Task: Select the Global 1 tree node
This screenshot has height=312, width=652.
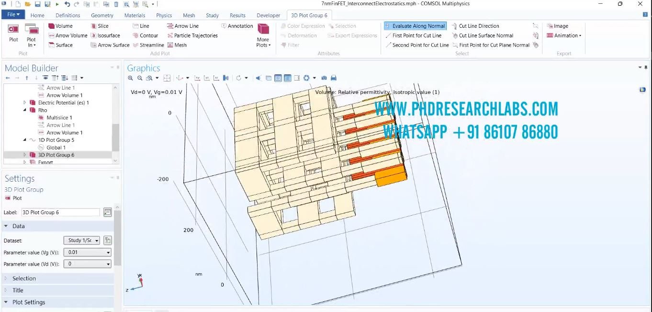Action: pos(52,148)
